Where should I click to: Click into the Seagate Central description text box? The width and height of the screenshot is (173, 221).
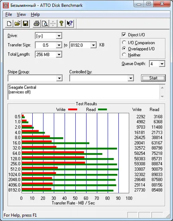pyautogui.click(x=84, y=92)
